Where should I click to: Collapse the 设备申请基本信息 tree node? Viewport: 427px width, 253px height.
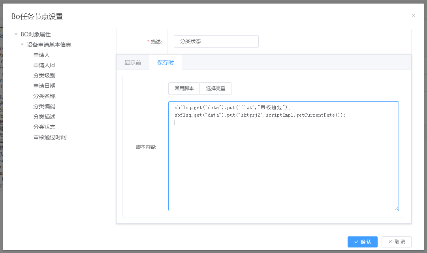23,45
